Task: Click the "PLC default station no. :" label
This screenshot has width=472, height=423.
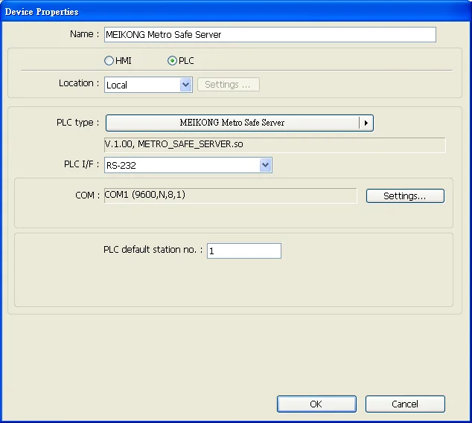Action: click(x=153, y=250)
